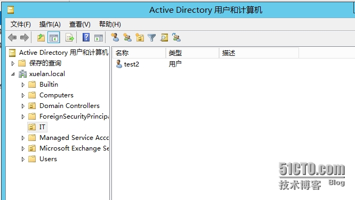Create a new user with the toolbar icon
This screenshot has height=200, width=355.
click(115, 37)
